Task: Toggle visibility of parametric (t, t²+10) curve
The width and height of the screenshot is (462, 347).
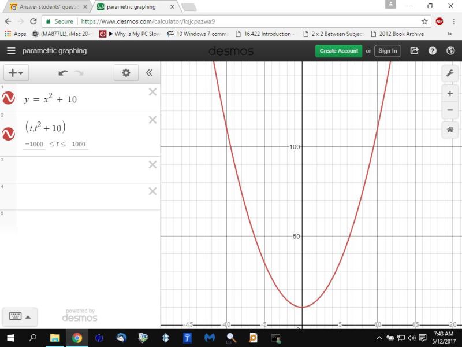Action: (8, 134)
